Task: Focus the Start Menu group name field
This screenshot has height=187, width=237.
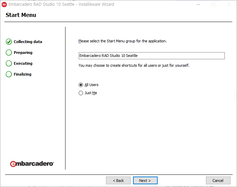Action: coord(151,56)
